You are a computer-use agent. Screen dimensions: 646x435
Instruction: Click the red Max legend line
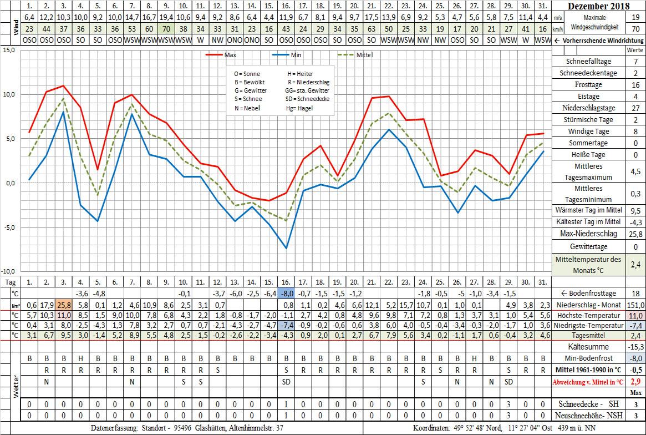[x=214, y=55]
